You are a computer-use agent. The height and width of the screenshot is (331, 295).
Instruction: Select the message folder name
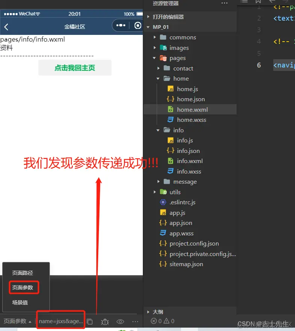click(185, 182)
